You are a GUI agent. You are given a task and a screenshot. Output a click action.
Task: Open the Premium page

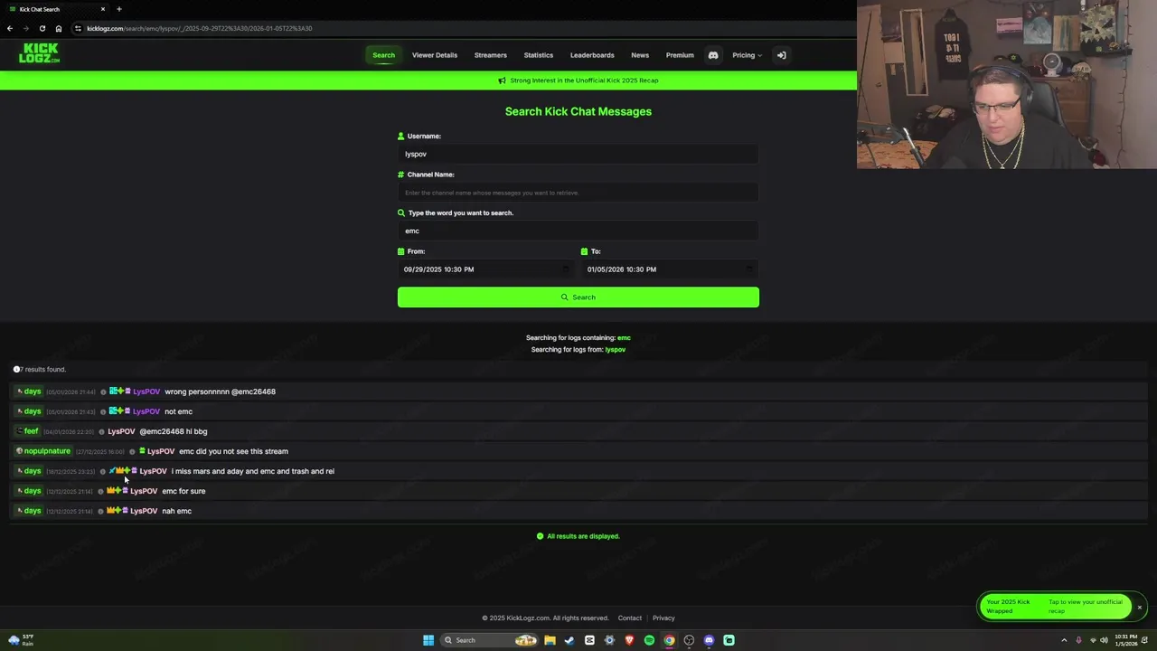[680, 55]
